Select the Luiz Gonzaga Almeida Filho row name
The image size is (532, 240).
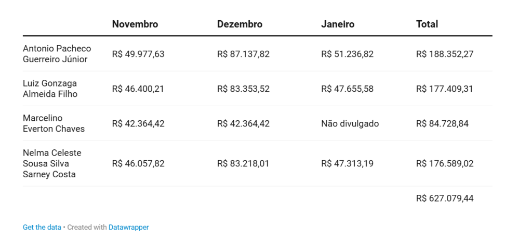50,89
